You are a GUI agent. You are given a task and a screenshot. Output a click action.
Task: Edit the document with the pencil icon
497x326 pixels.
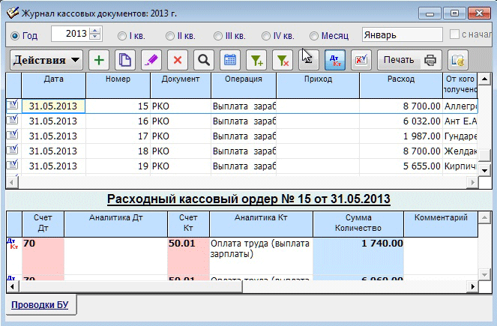(151, 60)
